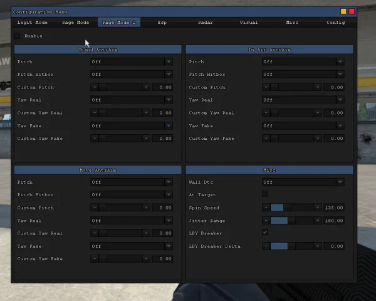This screenshot has height=301, width=376.
Task: Click the Stand Custom Pitch slider track
Action: (120, 87)
